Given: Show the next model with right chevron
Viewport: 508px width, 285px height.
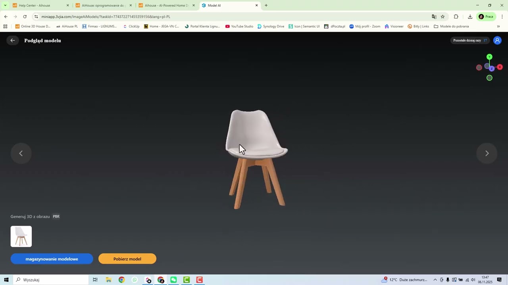Looking at the screenshot, I should pos(487,153).
